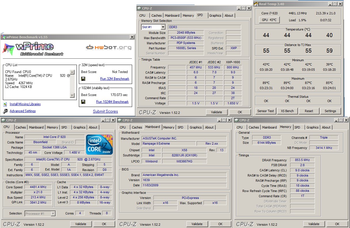Open Caches tab in the Processor window

coord(21,127)
